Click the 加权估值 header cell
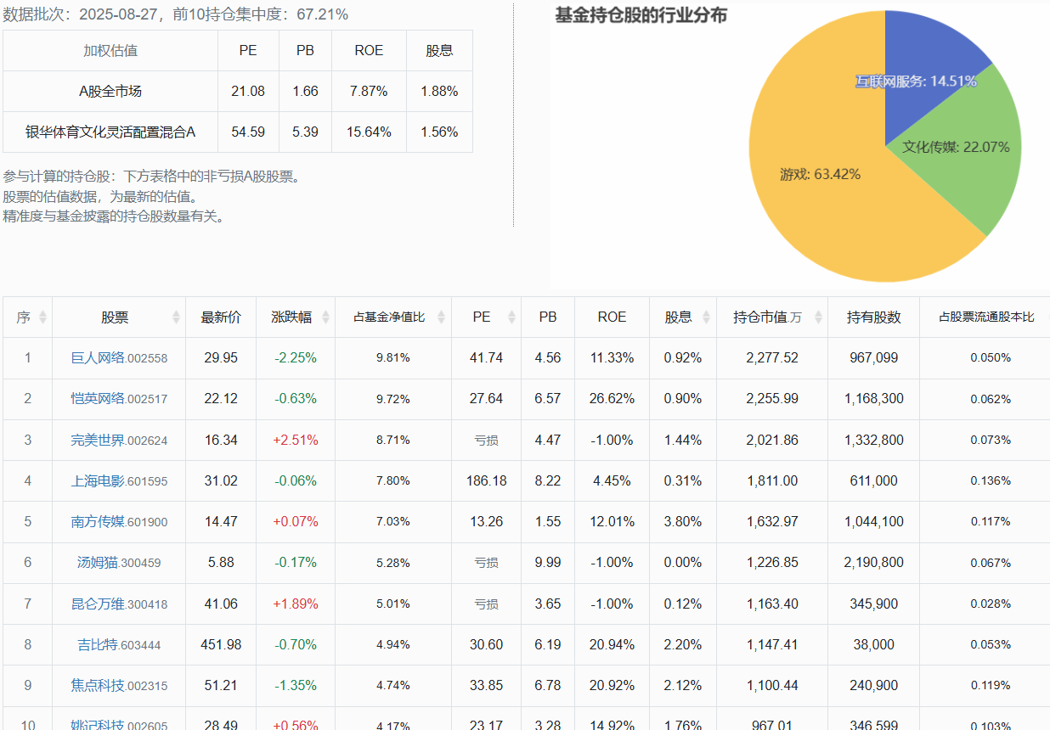This screenshot has height=730, width=1050. click(x=110, y=50)
